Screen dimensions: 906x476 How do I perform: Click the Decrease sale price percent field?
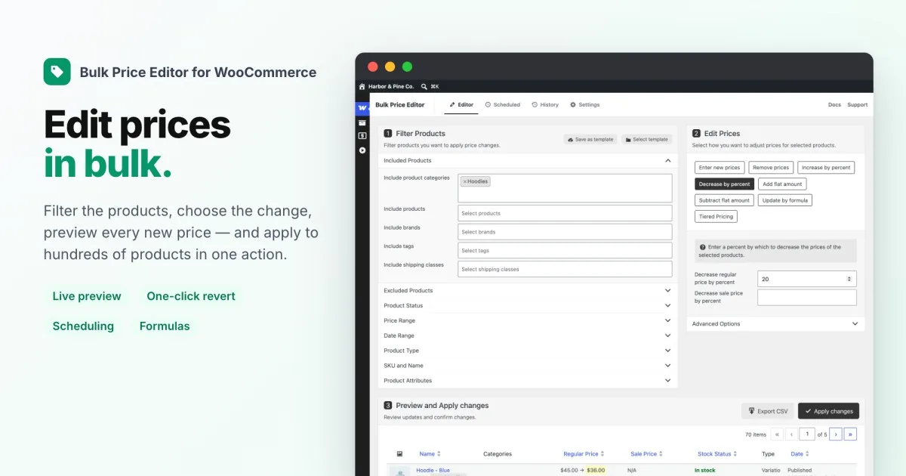pyautogui.click(x=807, y=297)
